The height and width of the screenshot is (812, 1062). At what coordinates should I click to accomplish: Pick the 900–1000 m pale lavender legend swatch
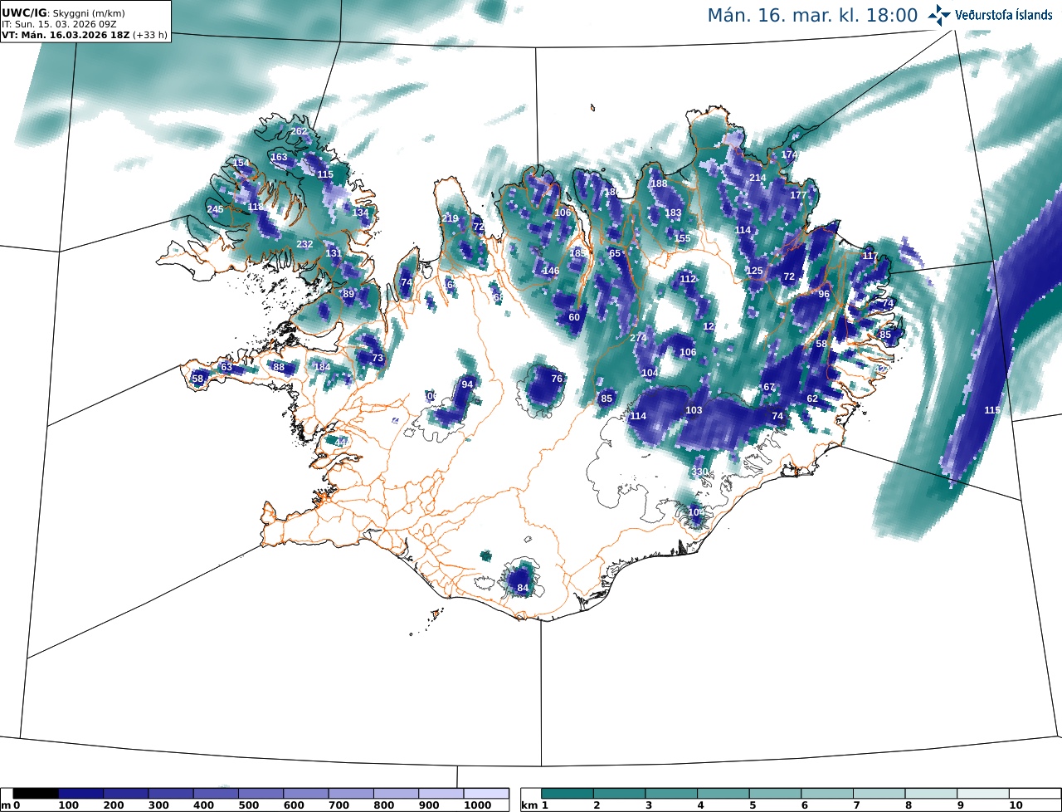441,794
